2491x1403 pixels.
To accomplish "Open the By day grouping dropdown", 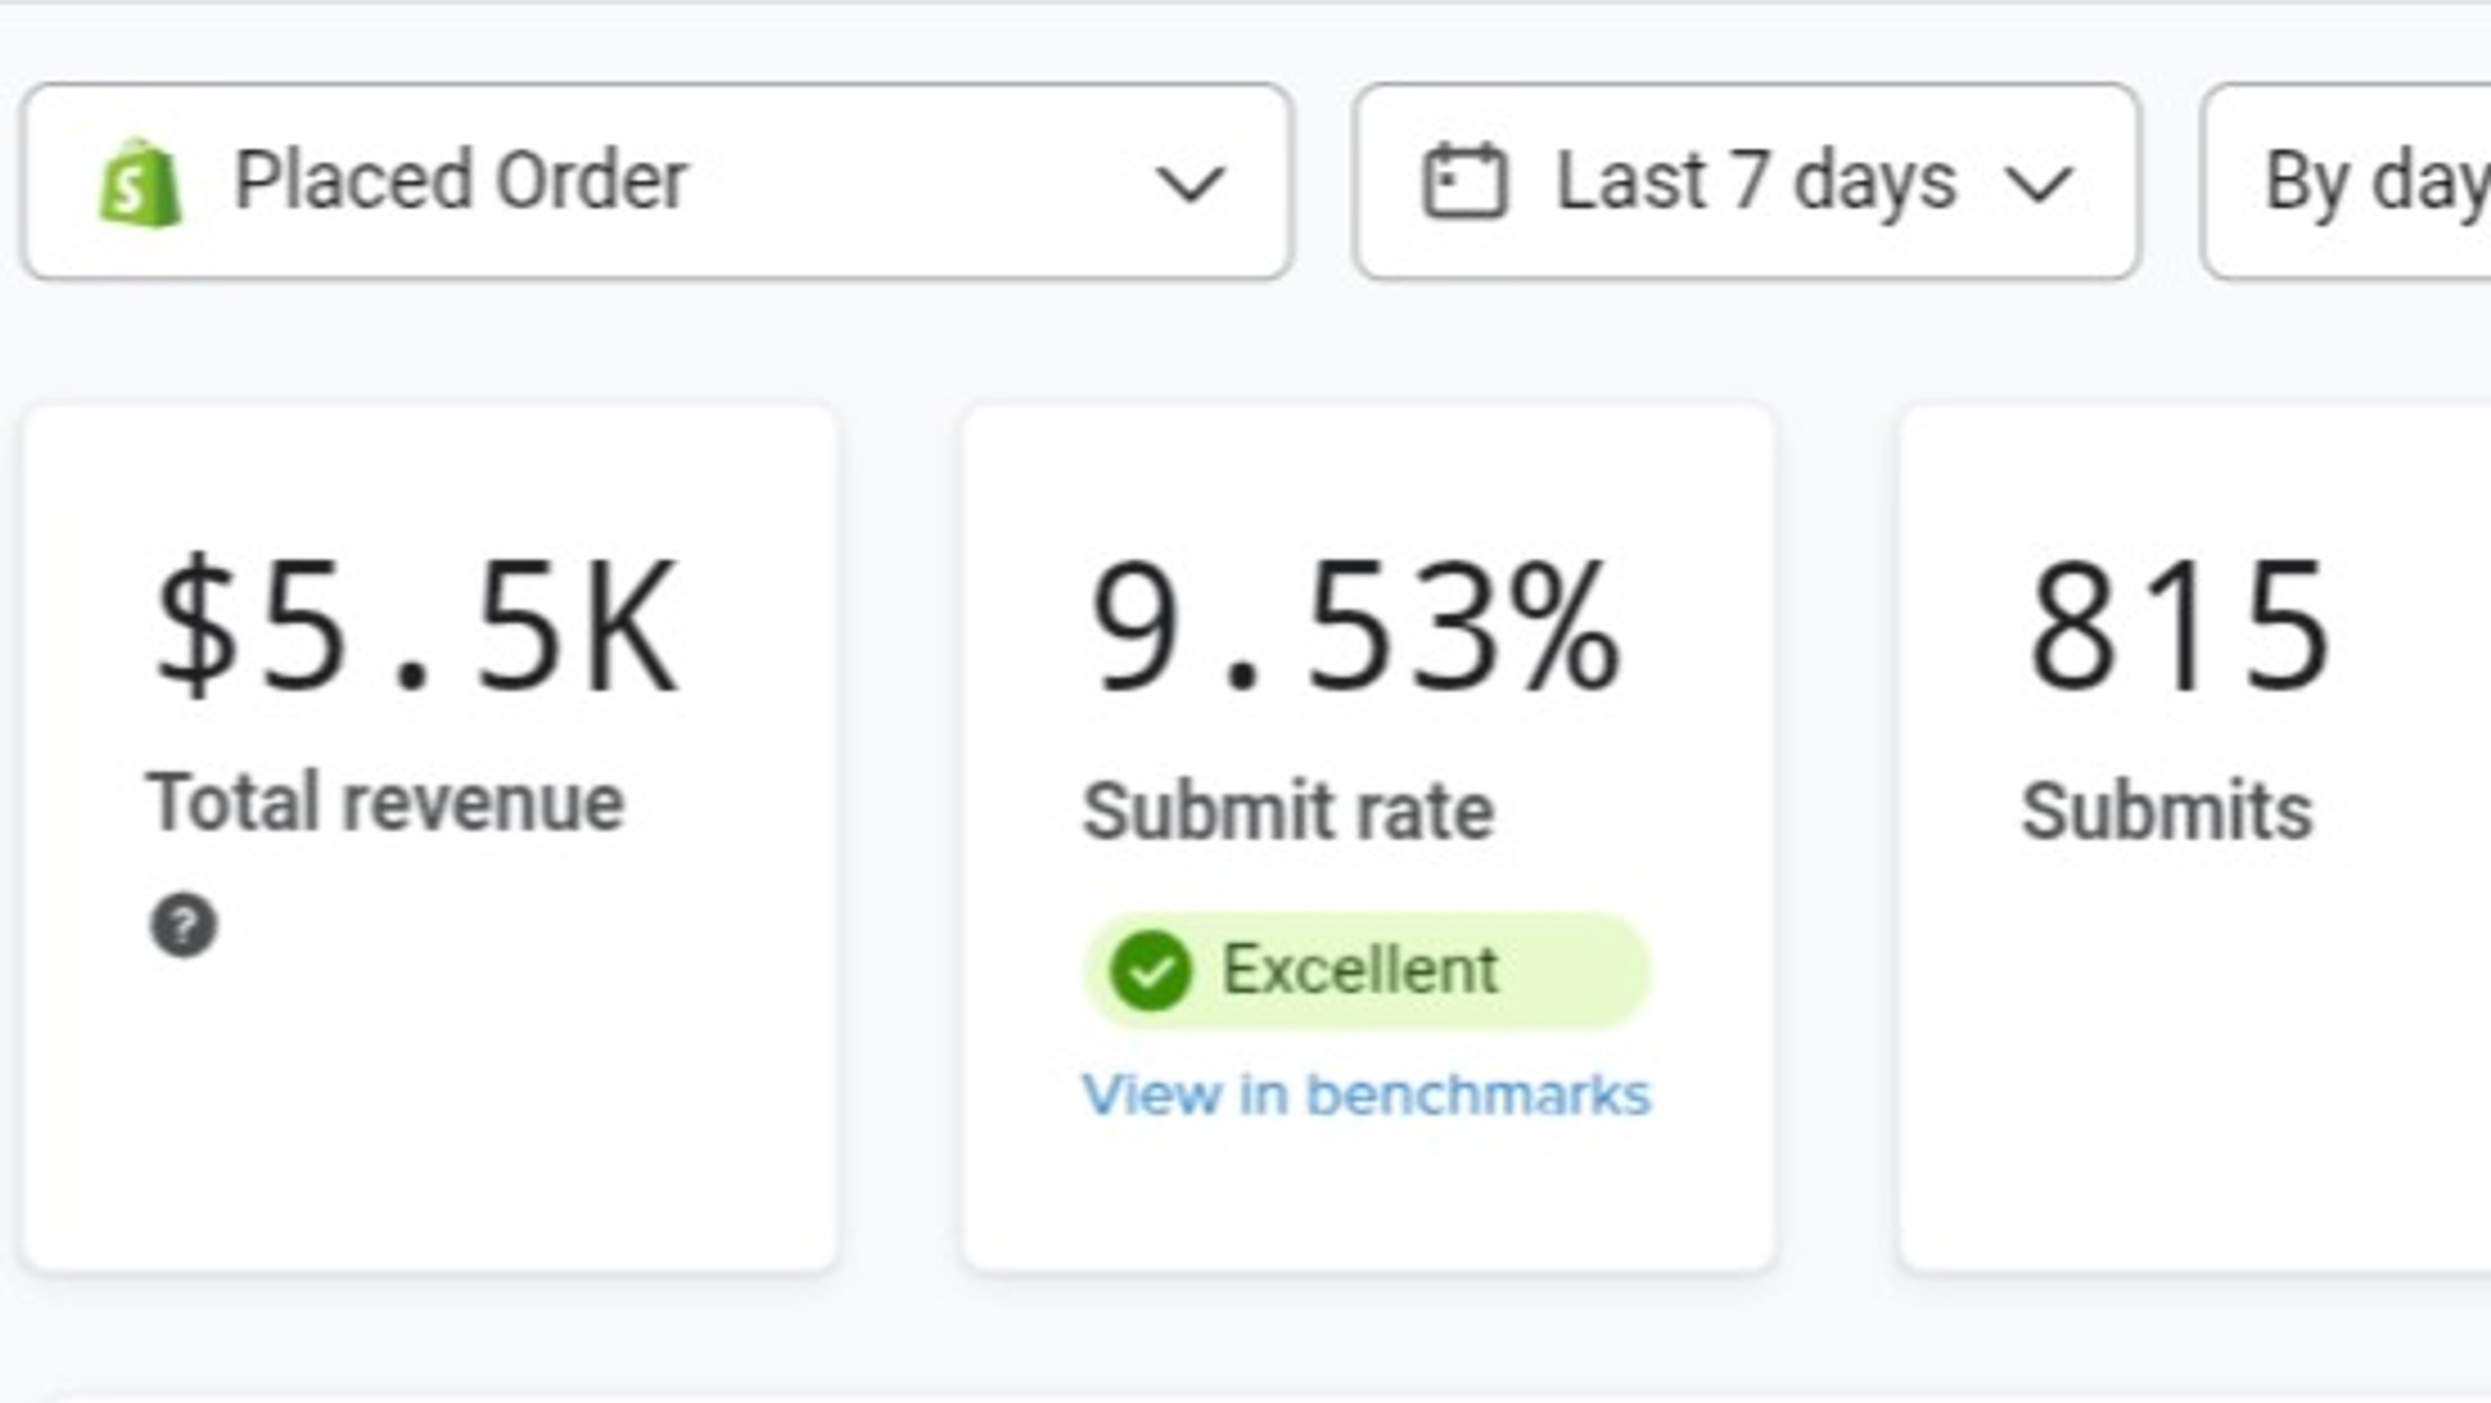I will pos(2347,182).
